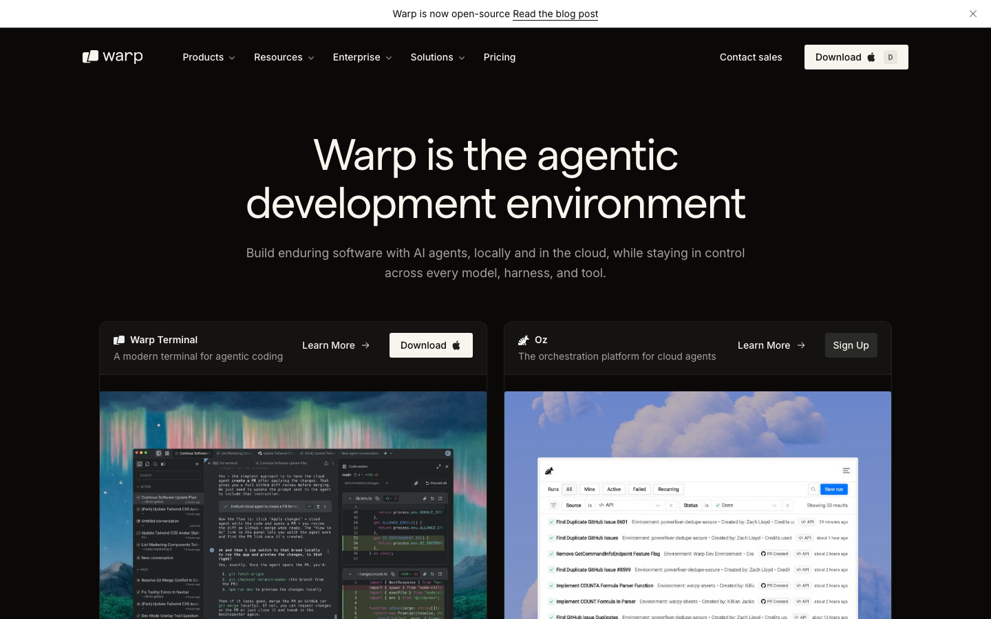This screenshot has height=619, width=991.
Task: Select the Mine runs filter tab
Action: click(x=590, y=489)
